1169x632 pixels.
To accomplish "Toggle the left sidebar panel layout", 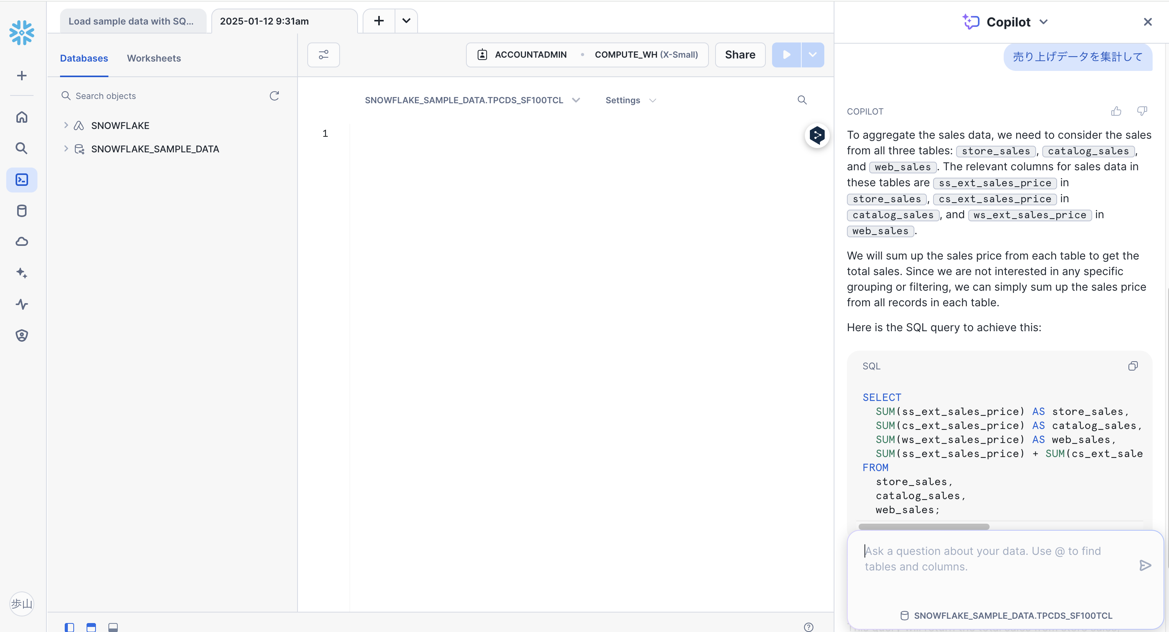I will [x=69, y=627].
